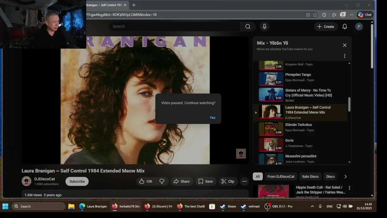Select the All filter chip
Screen dimensions: 387x218
(x=258, y=177)
